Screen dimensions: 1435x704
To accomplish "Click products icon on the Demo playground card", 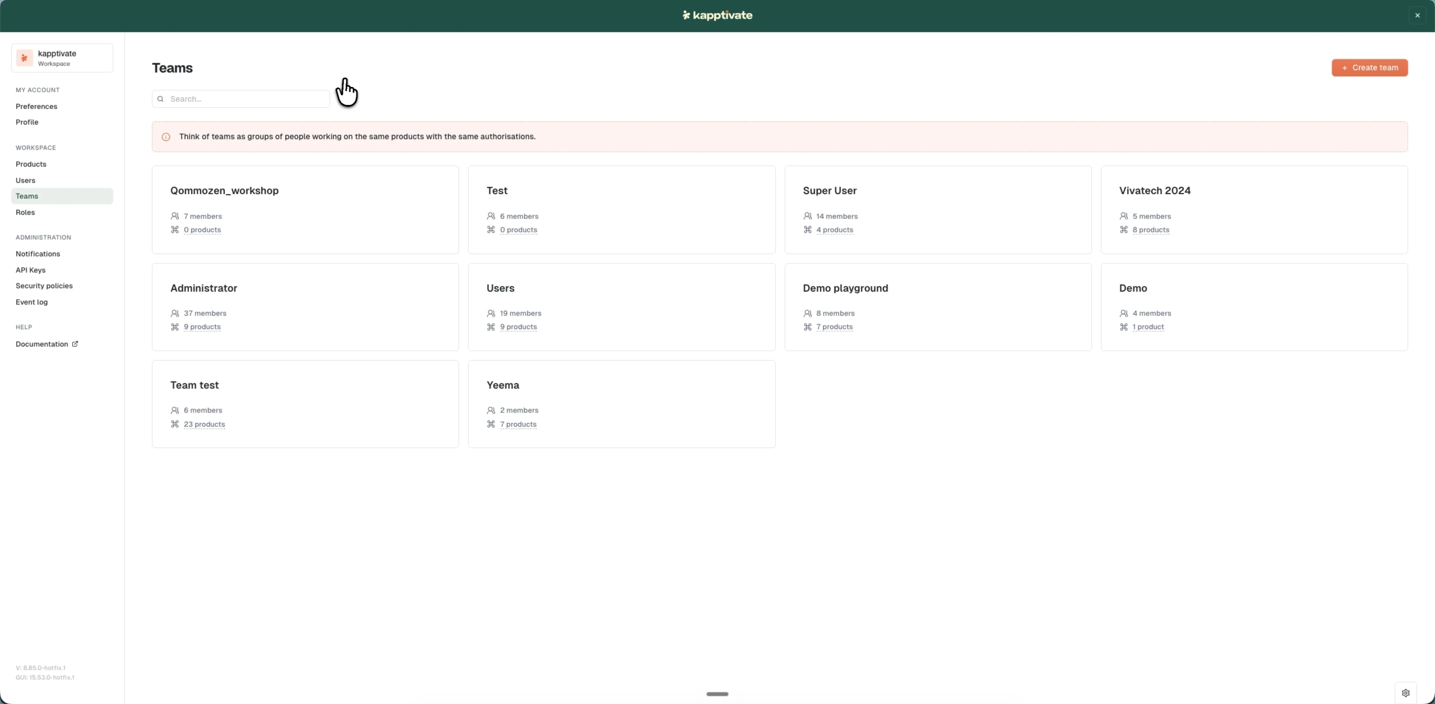I will (807, 327).
